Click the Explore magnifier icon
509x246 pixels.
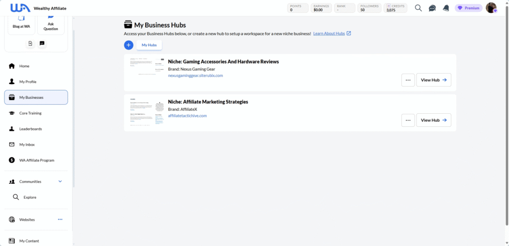pyautogui.click(x=15, y=197)
